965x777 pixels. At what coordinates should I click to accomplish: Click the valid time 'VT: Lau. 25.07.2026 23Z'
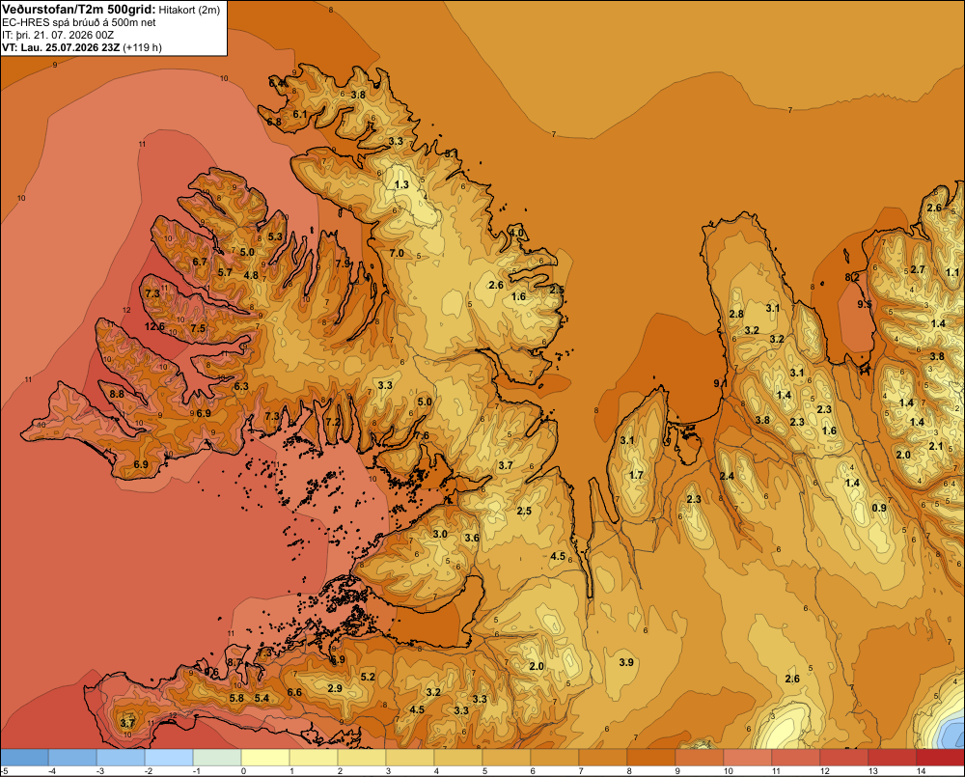pyautogui.click(x=61, y=47)
